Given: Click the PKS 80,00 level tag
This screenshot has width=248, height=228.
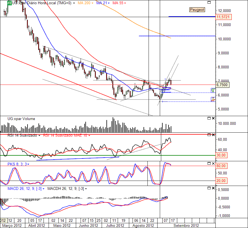Looking at the screenshot, I should [x=221, y=166].
